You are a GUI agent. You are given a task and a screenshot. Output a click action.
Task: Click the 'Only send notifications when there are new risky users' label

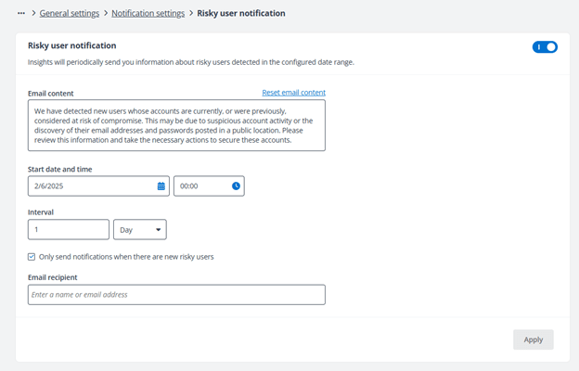(126, 257)
